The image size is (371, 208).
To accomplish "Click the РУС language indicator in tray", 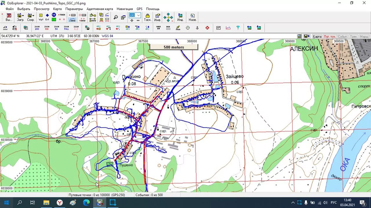I will click(x=334, y=203).
